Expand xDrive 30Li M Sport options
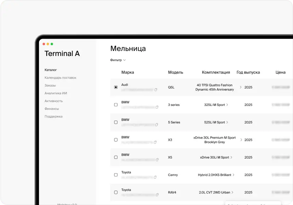 (231, 157)
